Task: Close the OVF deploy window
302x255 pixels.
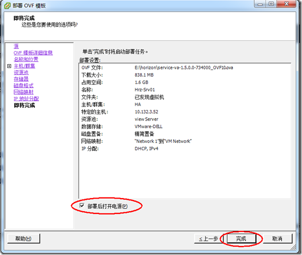Action: click(x=286, y=4)
